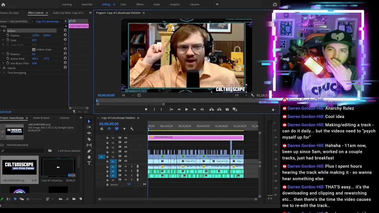
Task: Open the Quick Export share icon
Action: (275, 4)
